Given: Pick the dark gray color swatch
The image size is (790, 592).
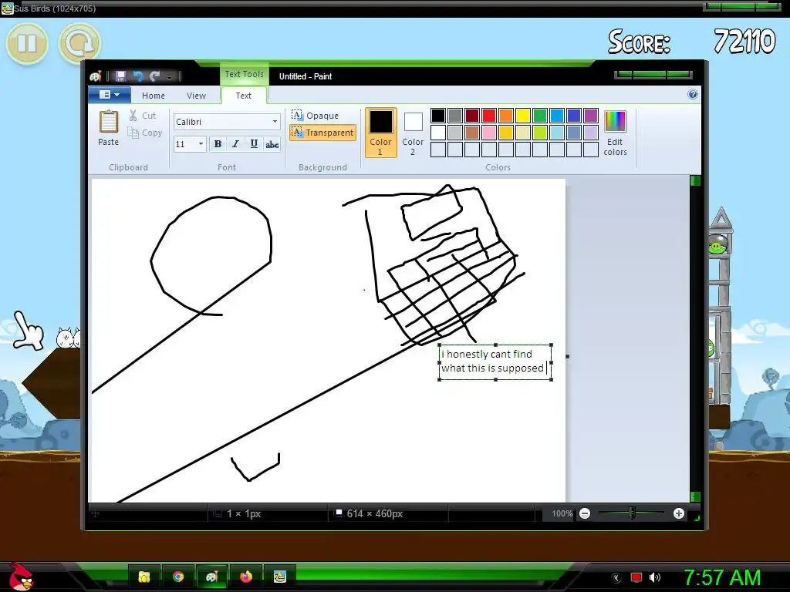Looking at the screenshot, I should tap(455, 116).
